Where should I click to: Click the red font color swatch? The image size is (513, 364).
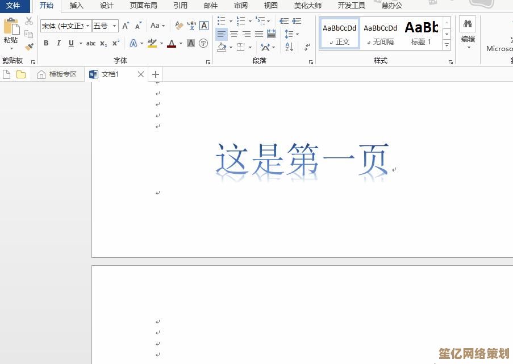pyautogui.click(x=172, y=43)
